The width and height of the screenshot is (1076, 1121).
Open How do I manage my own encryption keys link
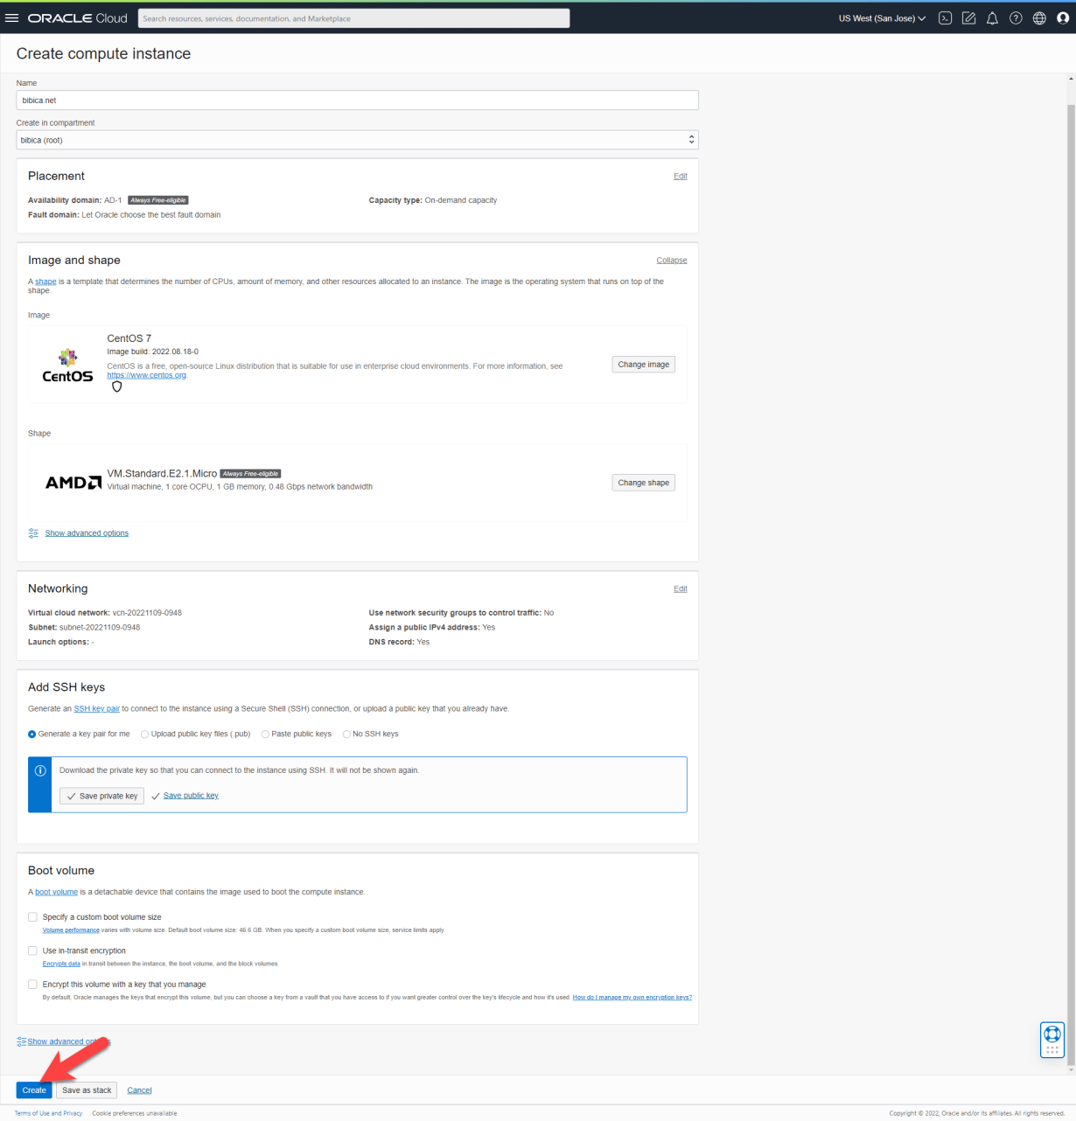tap(632, 998)
